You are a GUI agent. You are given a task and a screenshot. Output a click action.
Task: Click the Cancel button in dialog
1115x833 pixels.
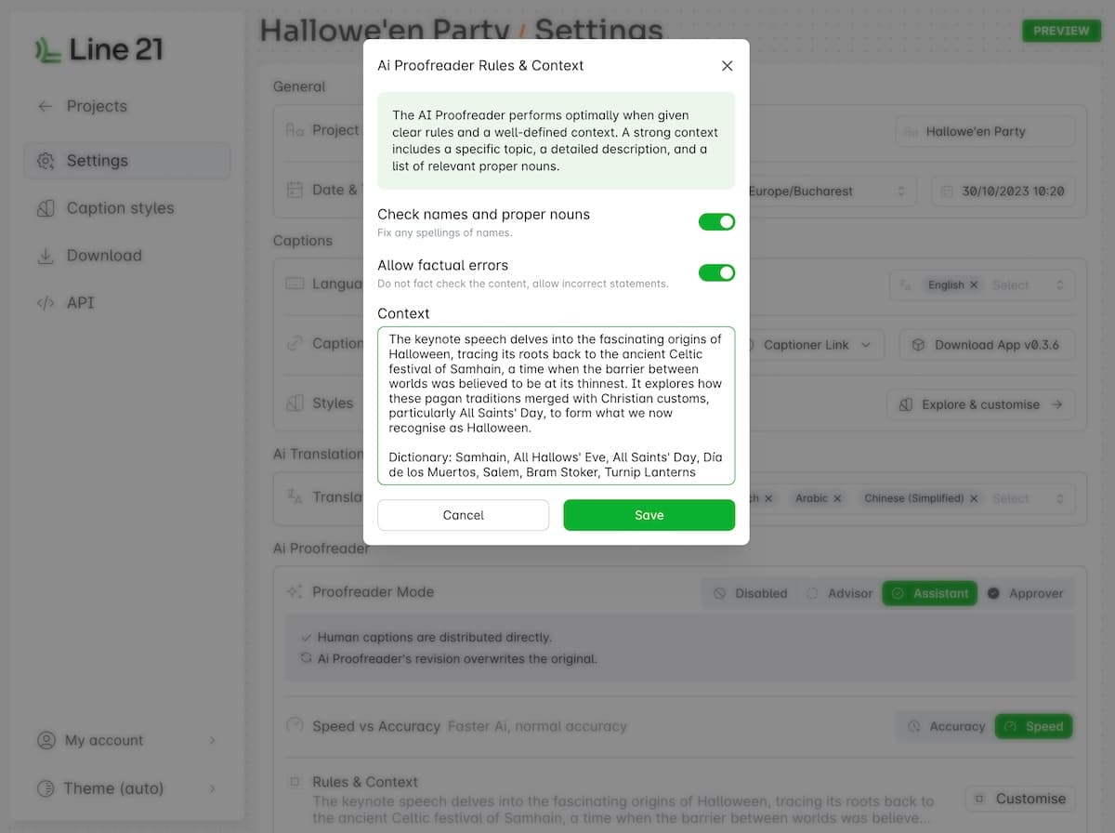tap(463, 515)
